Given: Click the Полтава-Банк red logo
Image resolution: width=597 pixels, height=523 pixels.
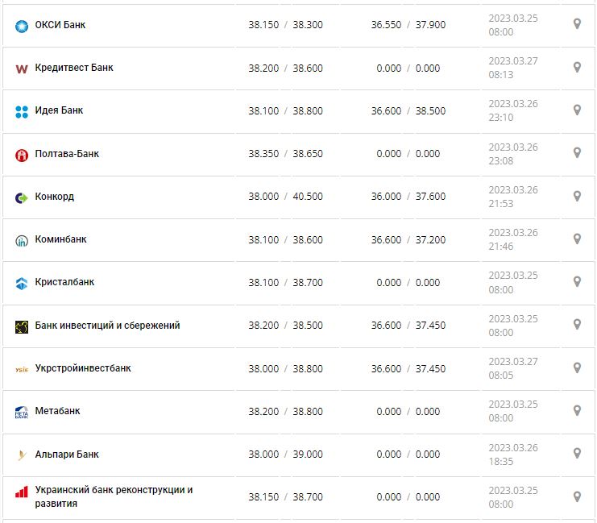Looking at the screenshot, I should pos(22,155).
